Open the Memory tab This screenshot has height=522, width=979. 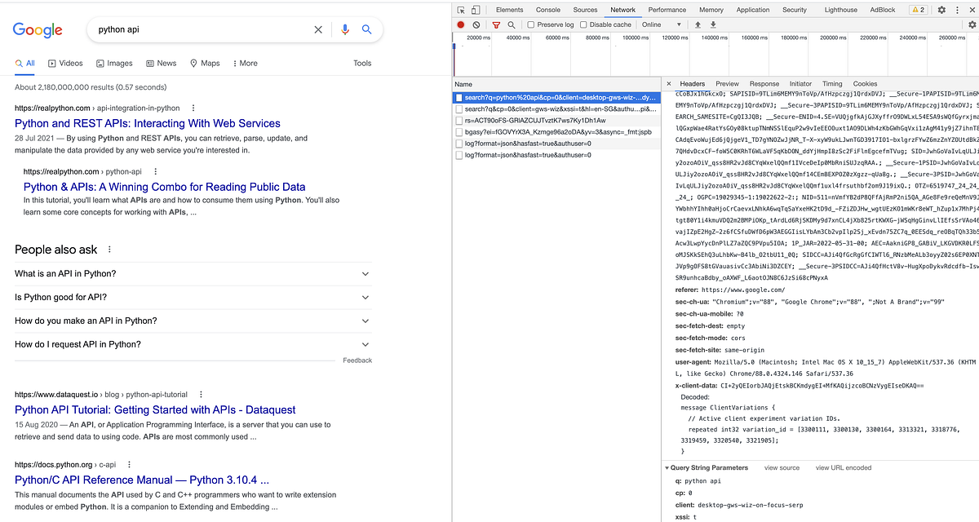(x=711, y=10)
